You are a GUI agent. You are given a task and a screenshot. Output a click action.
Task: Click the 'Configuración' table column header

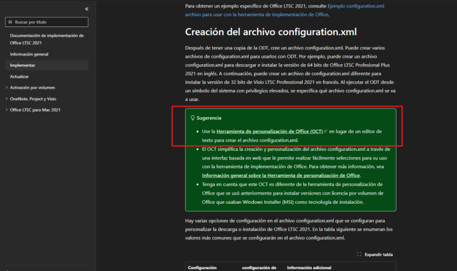[203, 267]
